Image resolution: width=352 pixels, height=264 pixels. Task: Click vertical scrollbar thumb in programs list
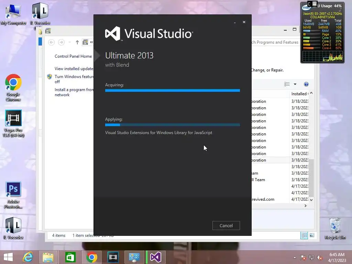pos(311,177)
